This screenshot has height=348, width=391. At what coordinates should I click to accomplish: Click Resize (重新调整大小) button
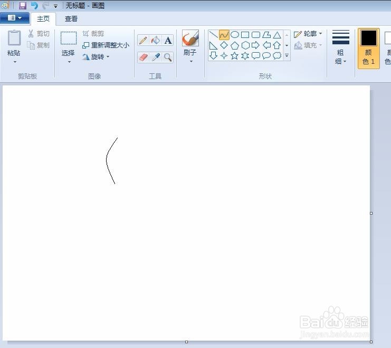pos(106,45)
